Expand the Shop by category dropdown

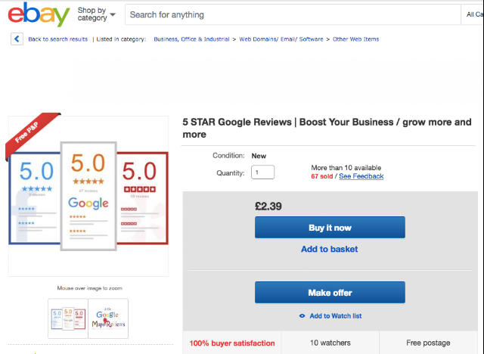(x=96, y=14)
